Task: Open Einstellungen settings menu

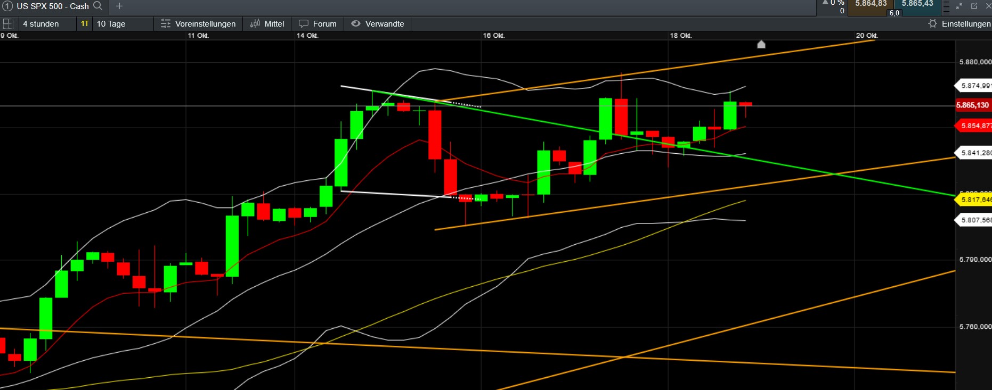Action: tap(960, 23)
